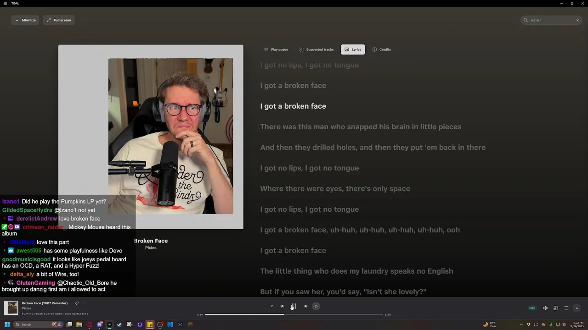Toggle repeat mode

click(x=316, y=306)
